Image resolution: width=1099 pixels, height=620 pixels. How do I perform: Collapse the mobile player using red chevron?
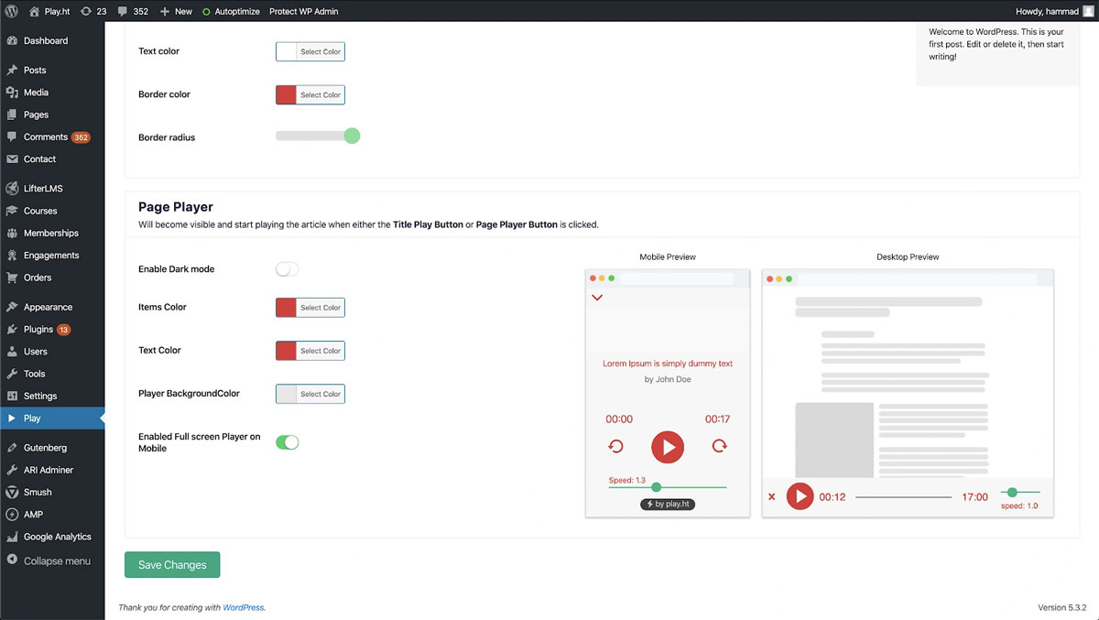pyautogui.click(x=597, y=298)
